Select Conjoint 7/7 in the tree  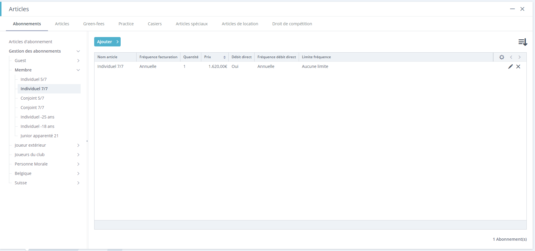(32, 108)
